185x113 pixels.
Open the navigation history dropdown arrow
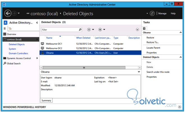(x=19, y=13)
